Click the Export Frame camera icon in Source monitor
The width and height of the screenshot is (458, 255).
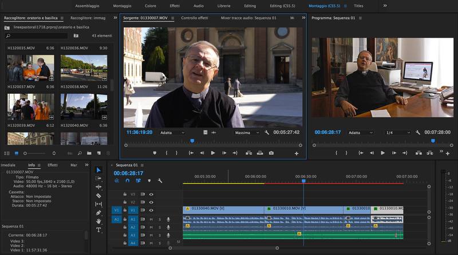click(x=271, y=153)
